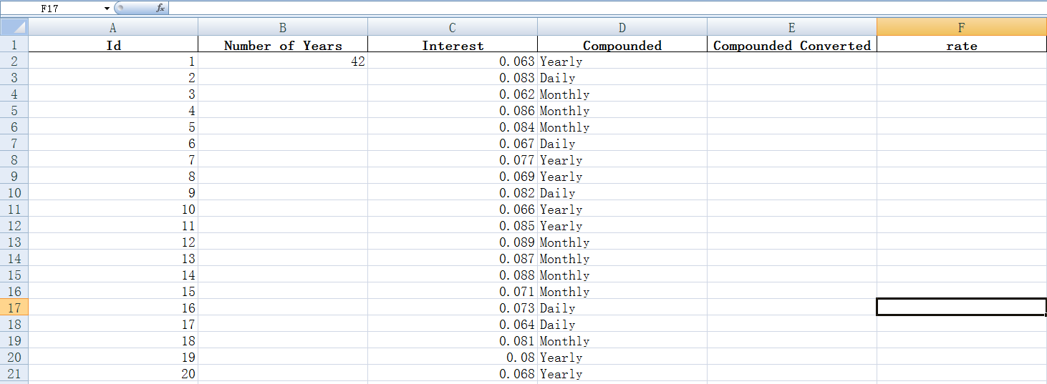Select cell containing 42 years
This screenshot has height=384, width=1047.
[283, 61]
